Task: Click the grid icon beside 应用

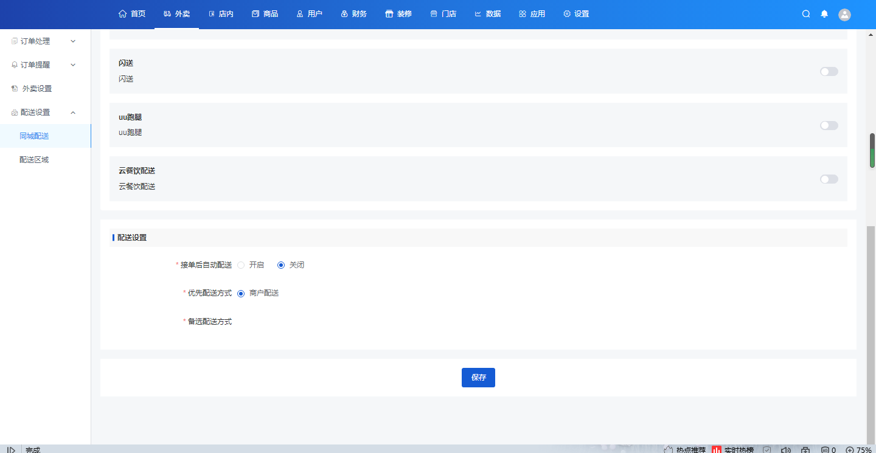Action: point(523,14)
